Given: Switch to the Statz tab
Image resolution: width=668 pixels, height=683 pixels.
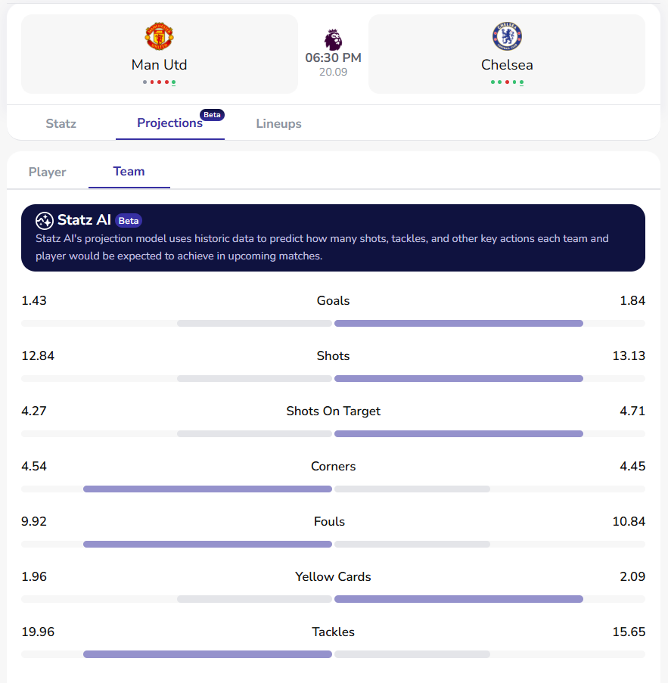Looking at the screenshot, I should tap(61, 123).
